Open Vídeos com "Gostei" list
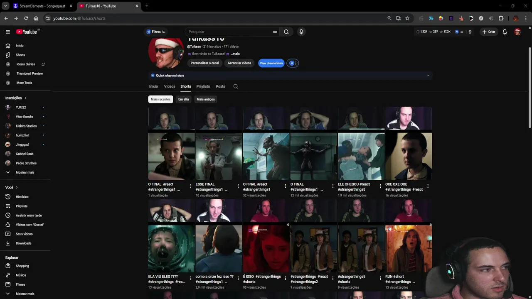This screenshot has height=299, width=532. 30,225
